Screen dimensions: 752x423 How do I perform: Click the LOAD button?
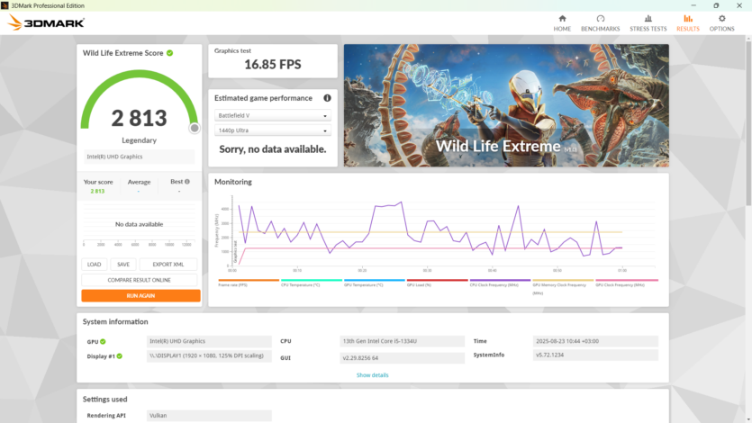[94, 265]
